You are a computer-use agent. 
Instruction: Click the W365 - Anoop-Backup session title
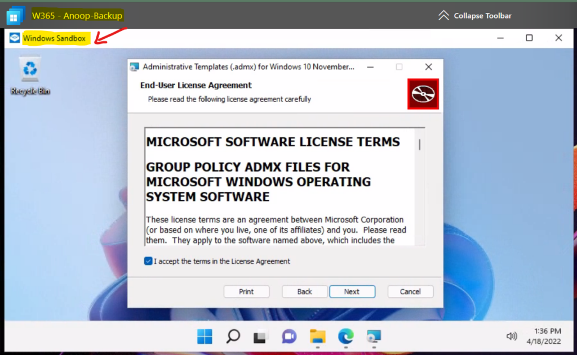pos(77,16)
